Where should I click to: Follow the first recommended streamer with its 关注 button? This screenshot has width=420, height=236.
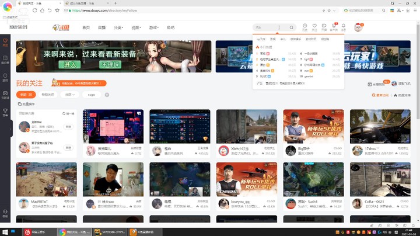[68, 127]
